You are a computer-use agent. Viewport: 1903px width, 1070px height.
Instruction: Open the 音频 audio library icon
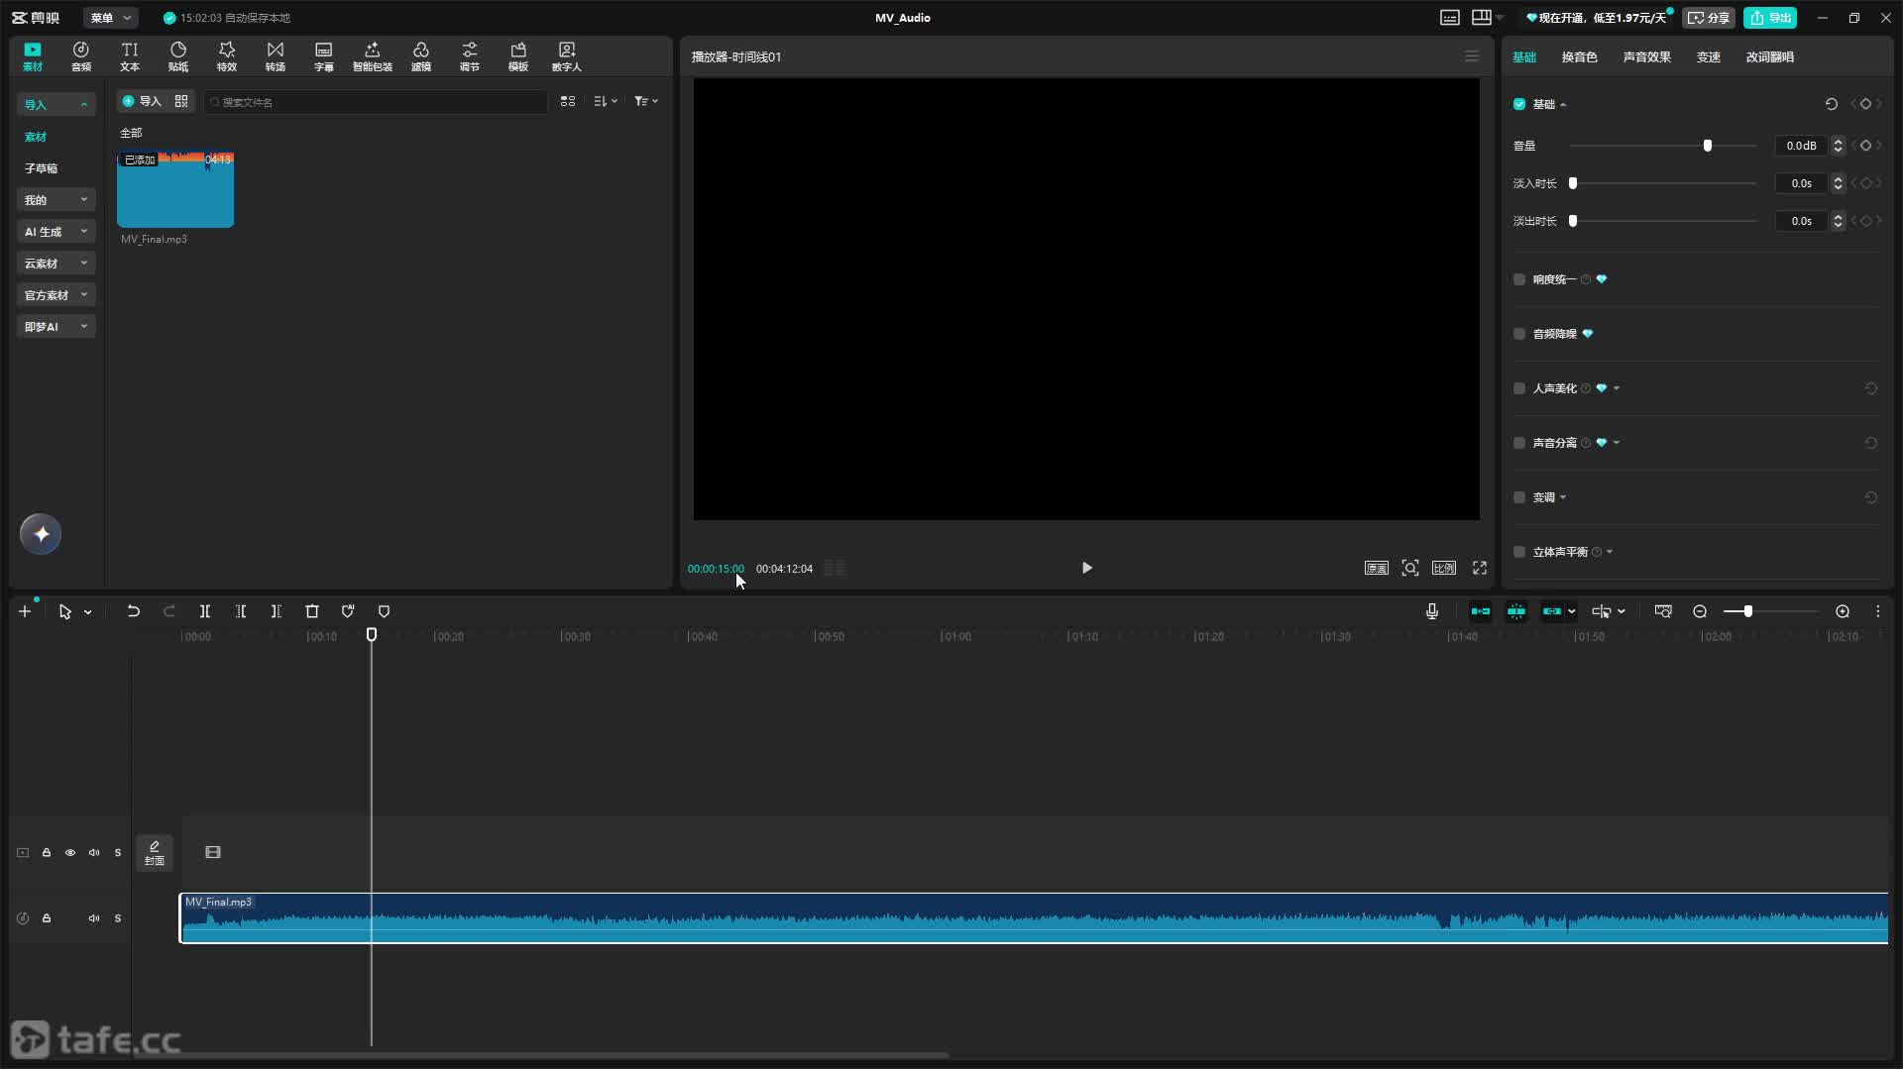[81, 56]
